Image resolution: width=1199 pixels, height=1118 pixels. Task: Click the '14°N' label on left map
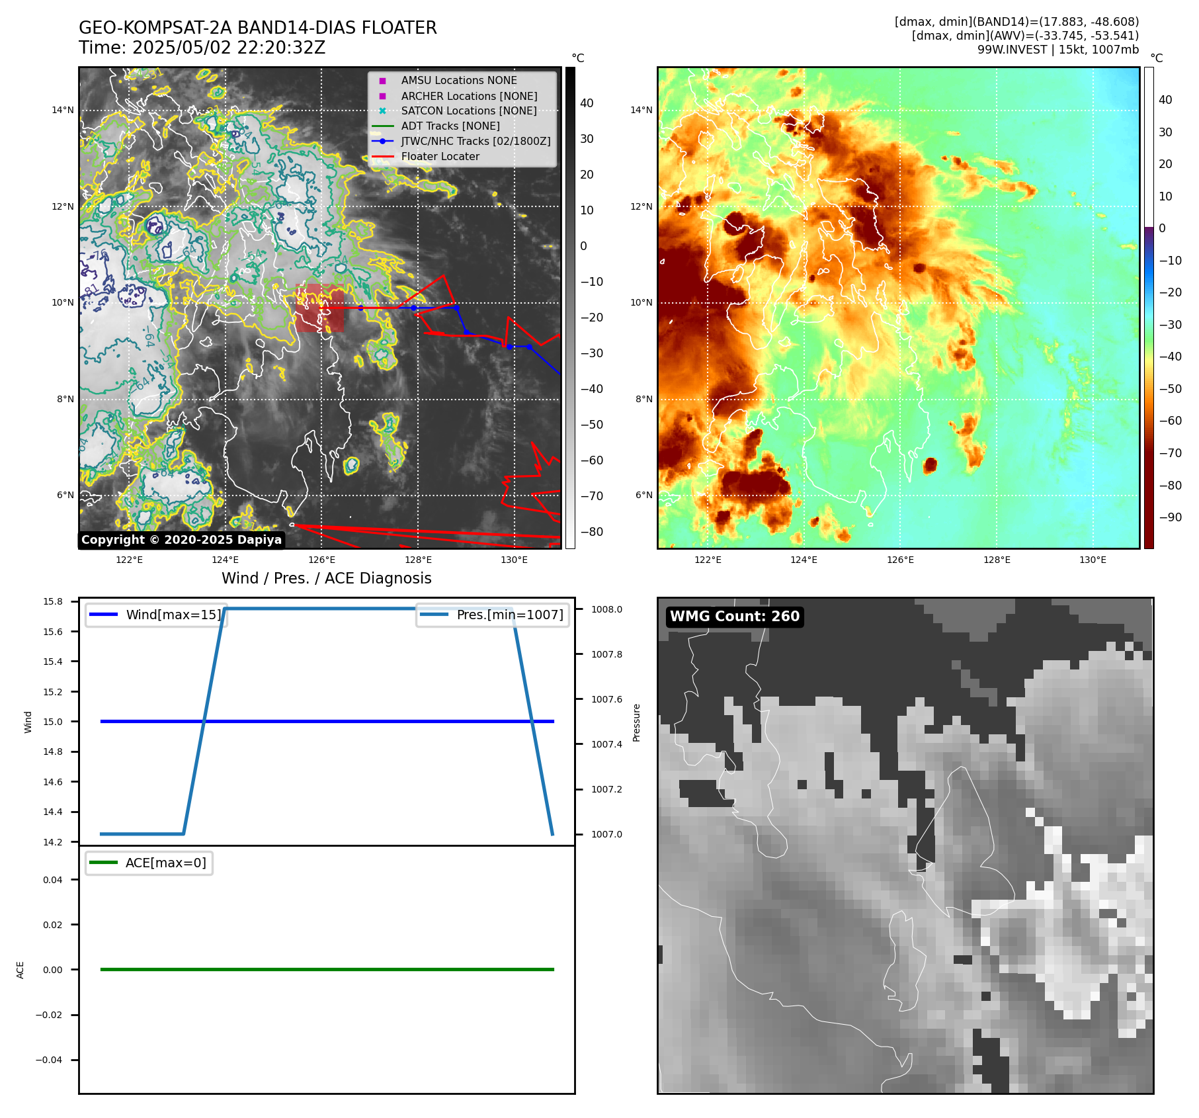63,110
